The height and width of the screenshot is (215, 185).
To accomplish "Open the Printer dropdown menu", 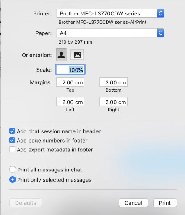I will click(110, 13).
